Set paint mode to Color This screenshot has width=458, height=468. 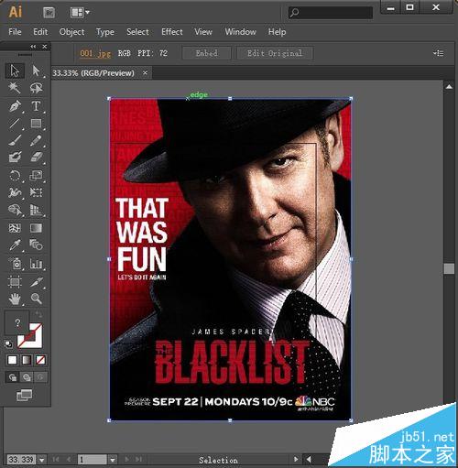coord(13,360)
